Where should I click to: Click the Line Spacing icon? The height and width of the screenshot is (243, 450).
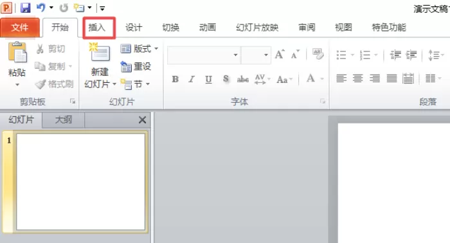coord(435,55)
